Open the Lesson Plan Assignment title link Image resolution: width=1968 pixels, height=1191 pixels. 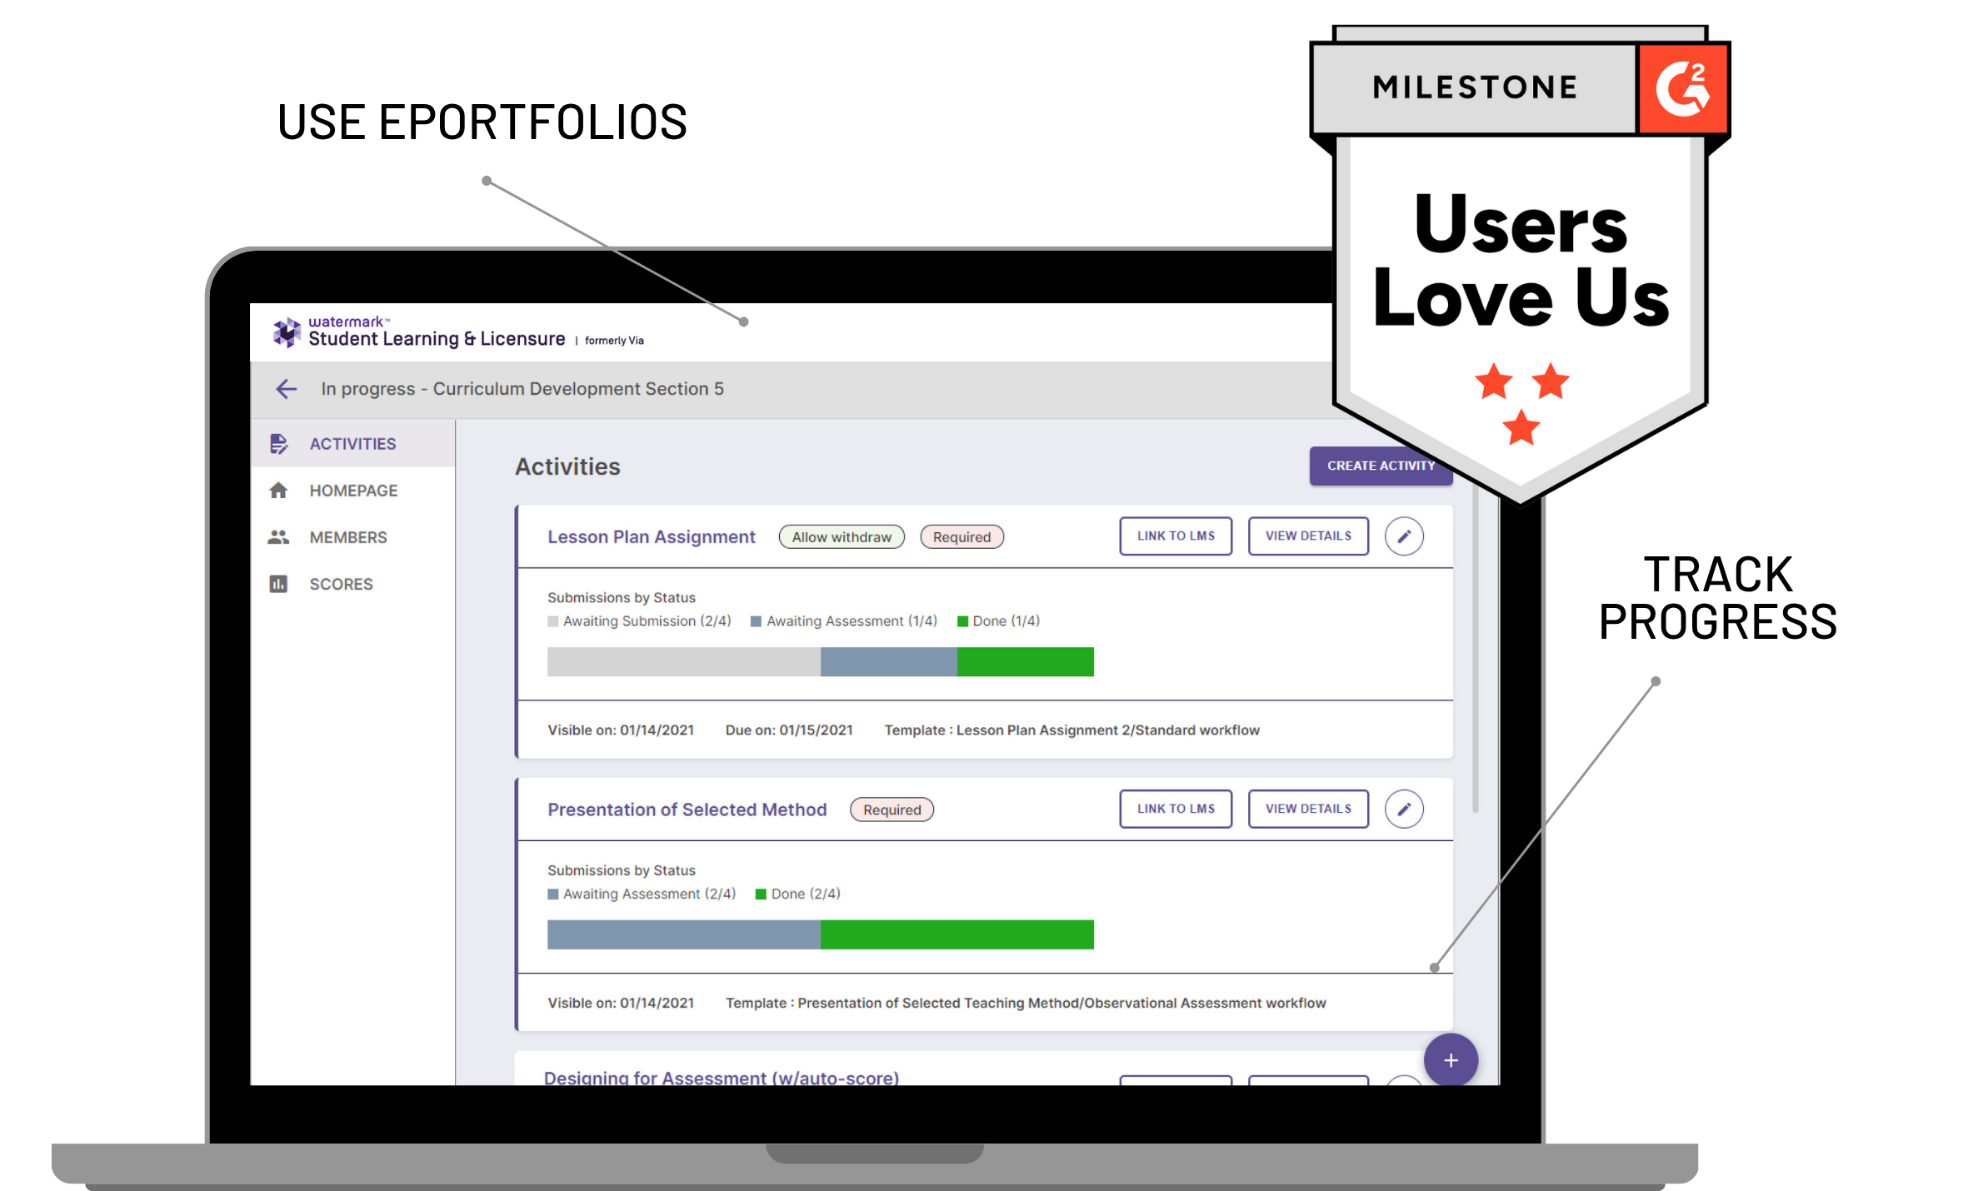(x=651, y=537)
